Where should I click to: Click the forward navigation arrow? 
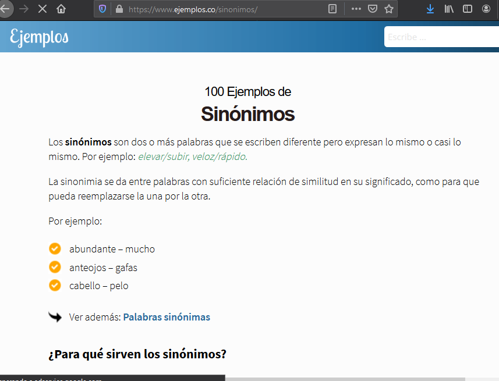point(23,9)
